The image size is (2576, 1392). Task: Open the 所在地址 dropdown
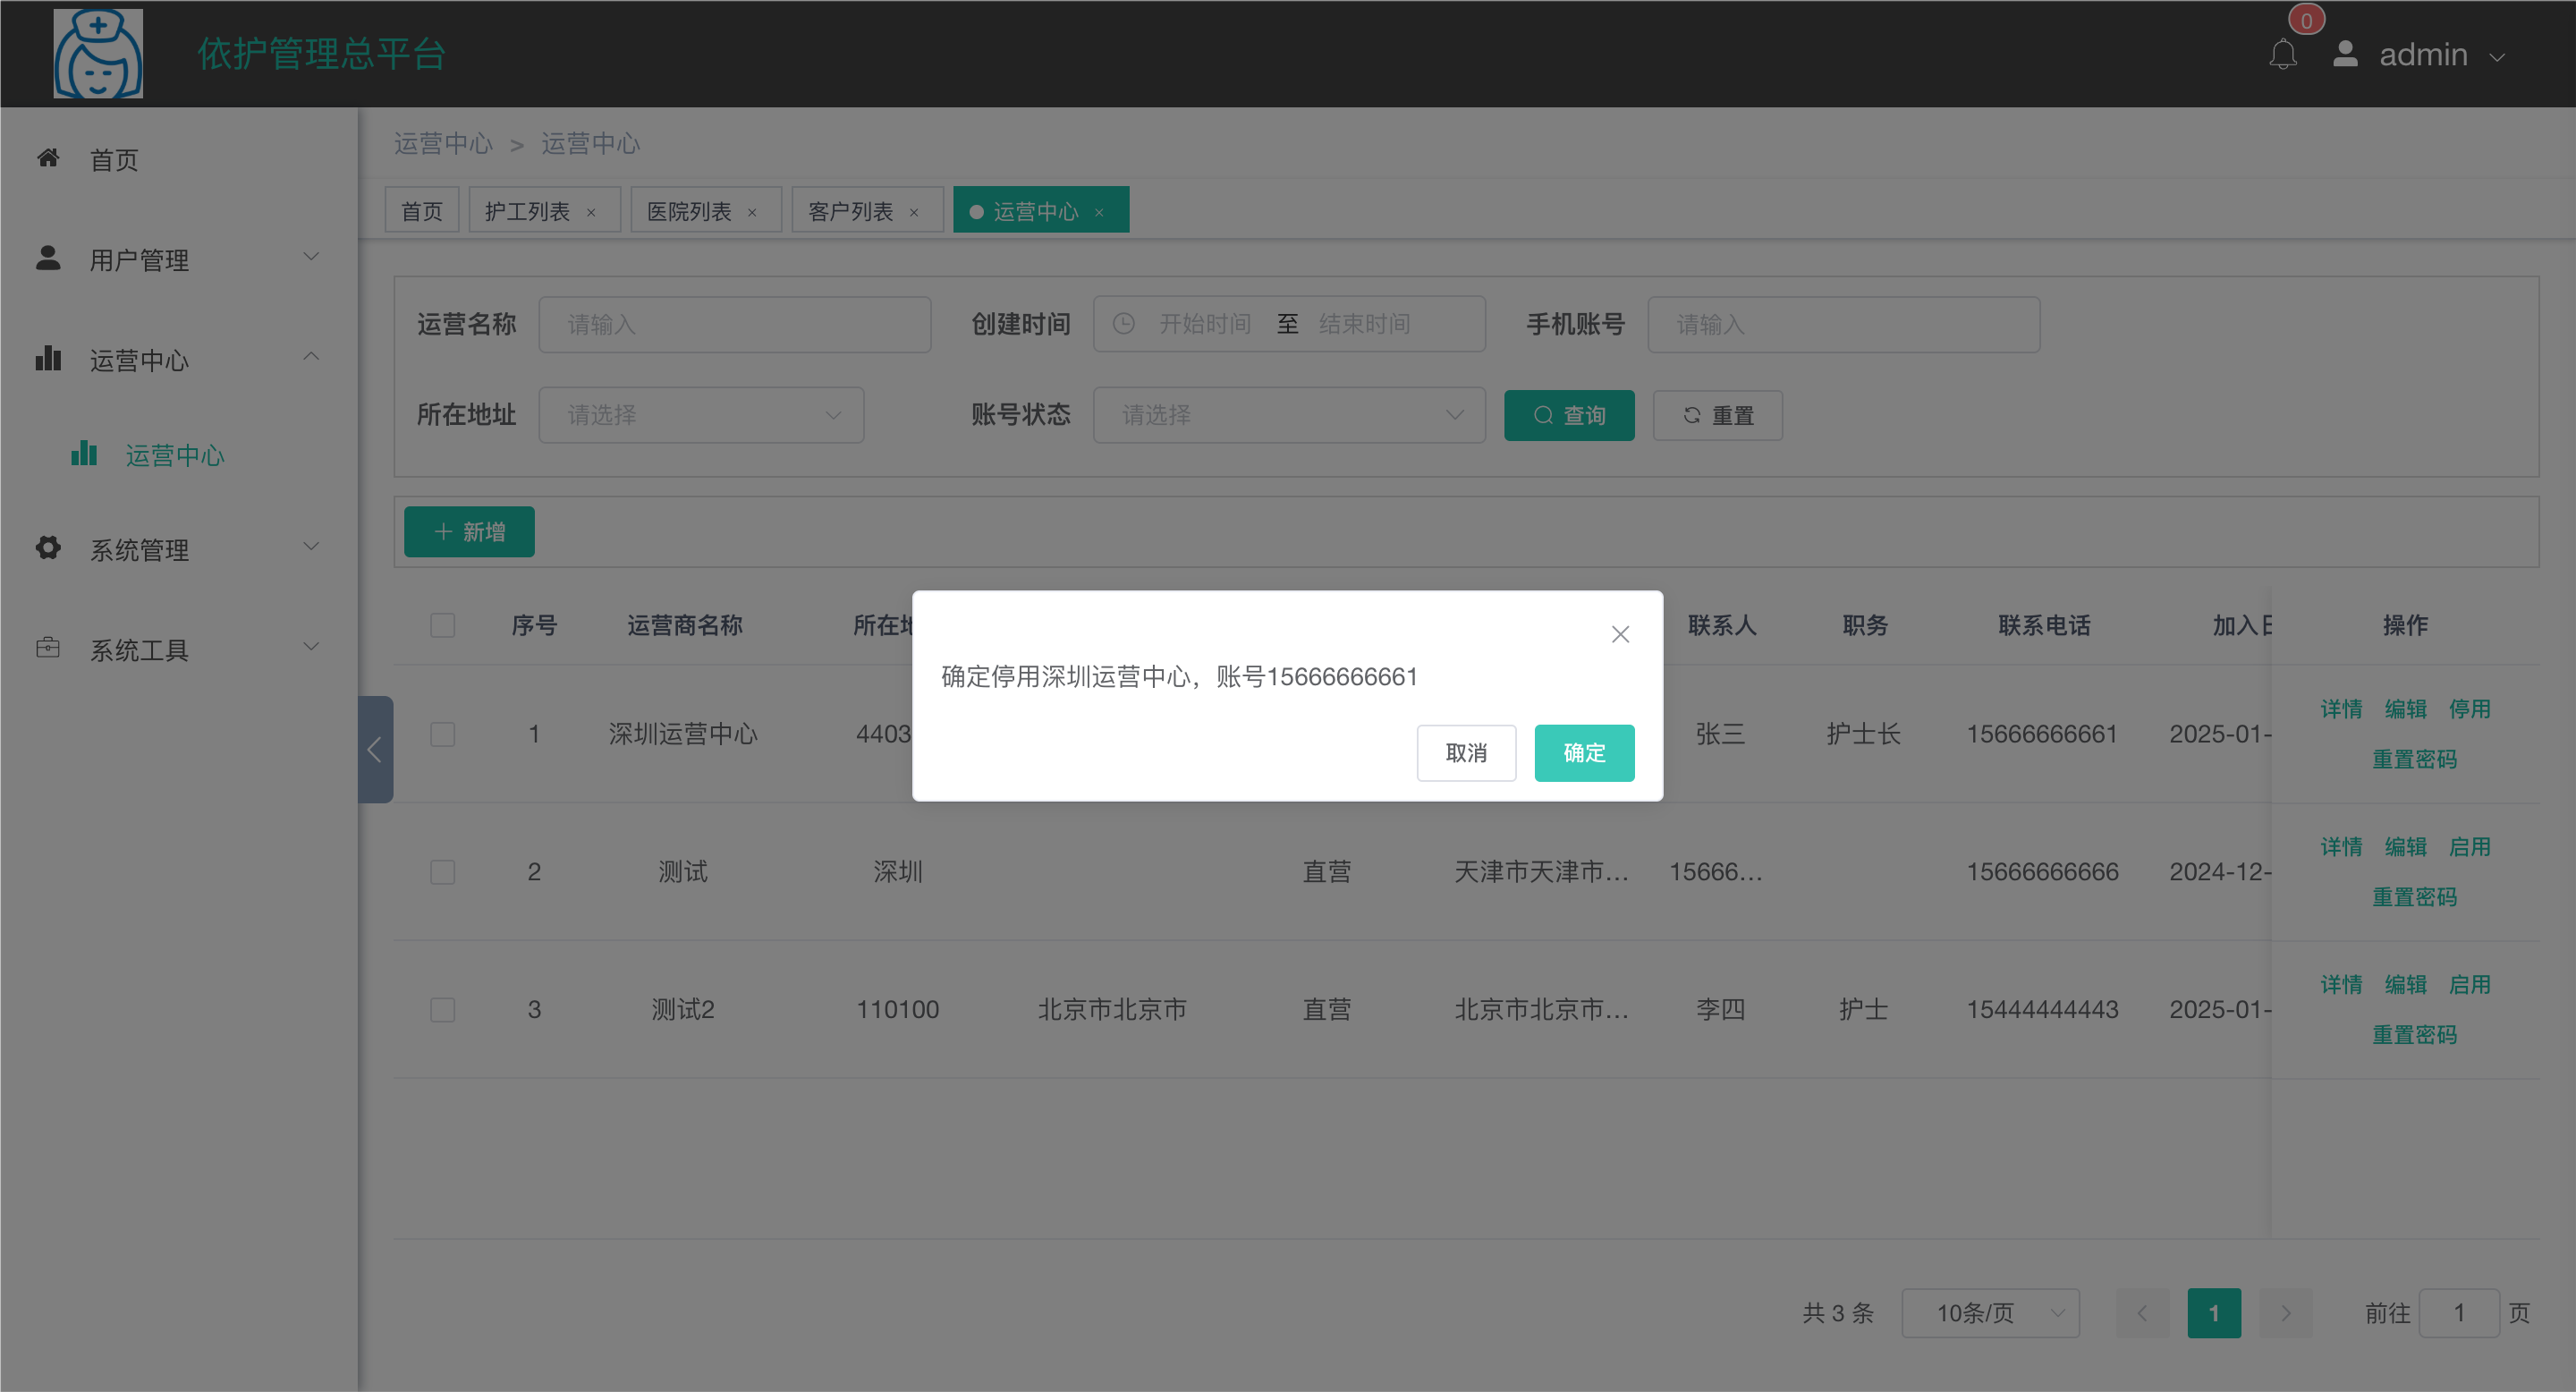701,415
